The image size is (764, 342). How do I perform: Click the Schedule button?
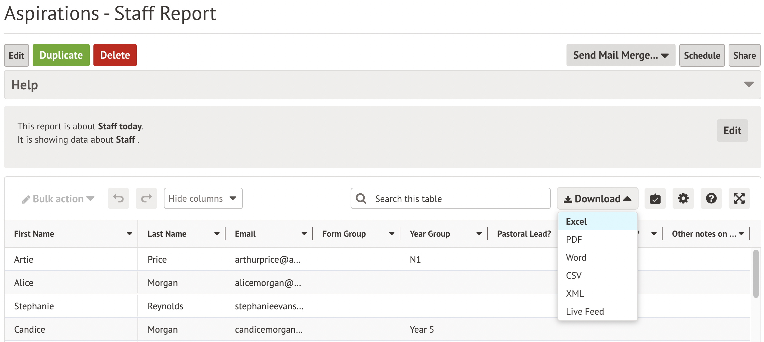pyautogui.click(x=702, y=55)
